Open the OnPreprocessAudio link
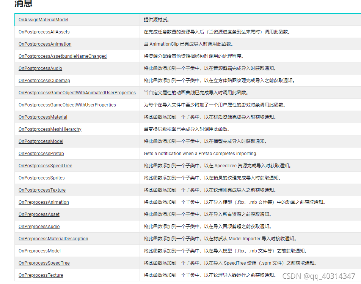The image size is (361, 284). tap(39, 227)
